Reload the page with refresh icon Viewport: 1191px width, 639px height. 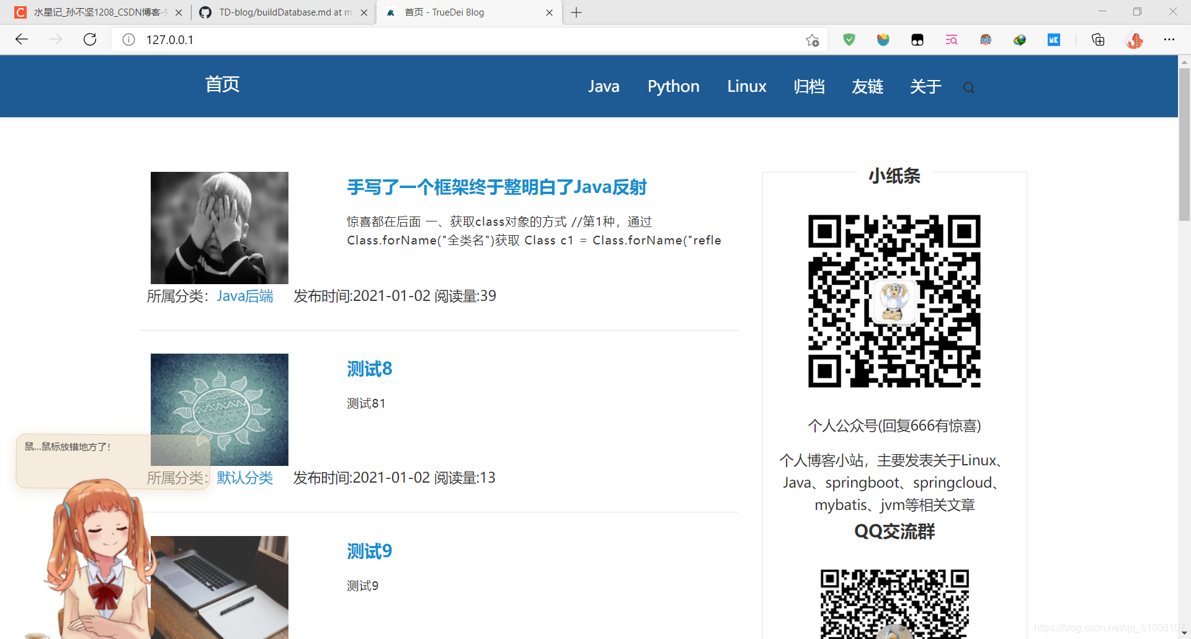90,40
